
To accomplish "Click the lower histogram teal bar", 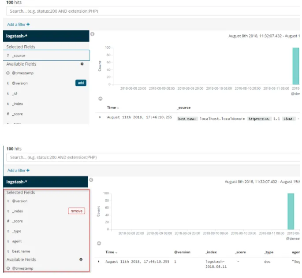I will (x=291, y=211).
